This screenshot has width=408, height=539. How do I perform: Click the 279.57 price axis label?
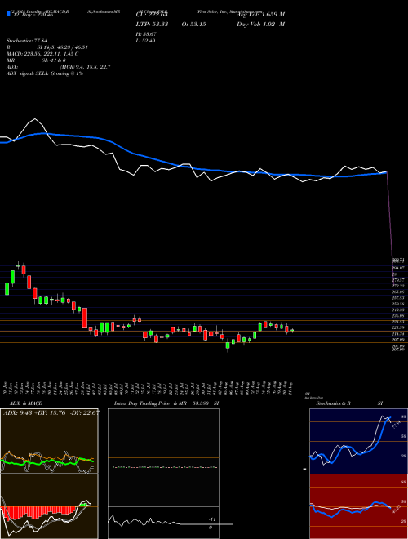point(399,280)
